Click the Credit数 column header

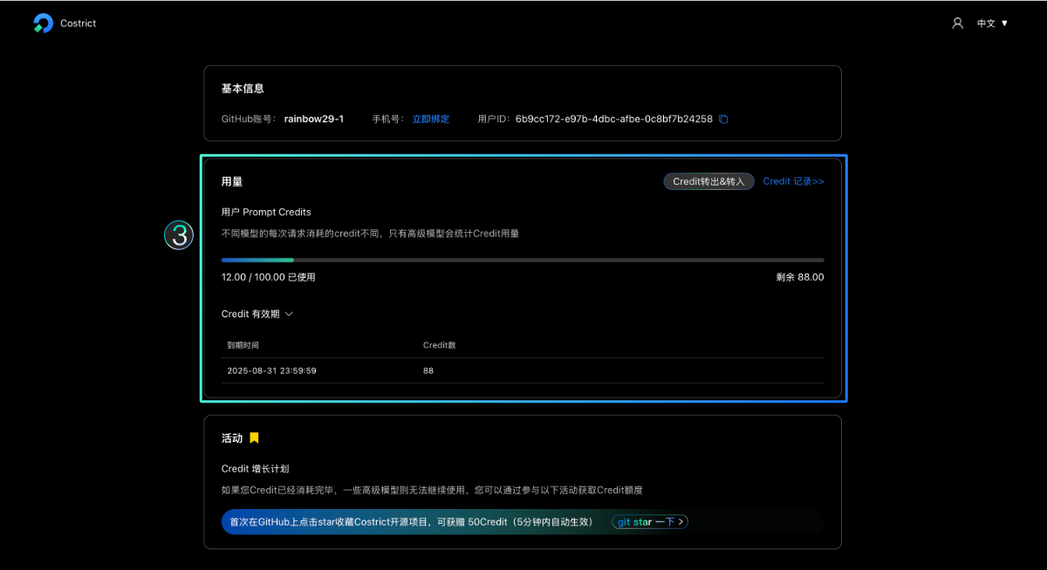[x=440, y=344]
